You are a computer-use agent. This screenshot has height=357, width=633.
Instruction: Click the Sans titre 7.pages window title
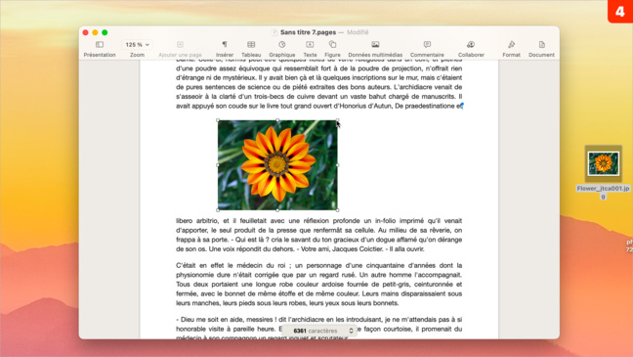pyautogui.click(x=308, y=32)
